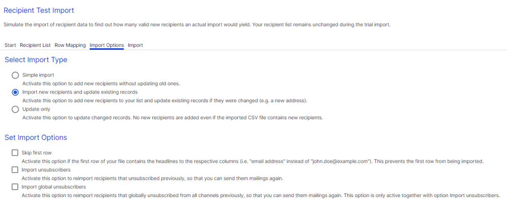Click the 'Skip first row' label text

pos(37,153)
